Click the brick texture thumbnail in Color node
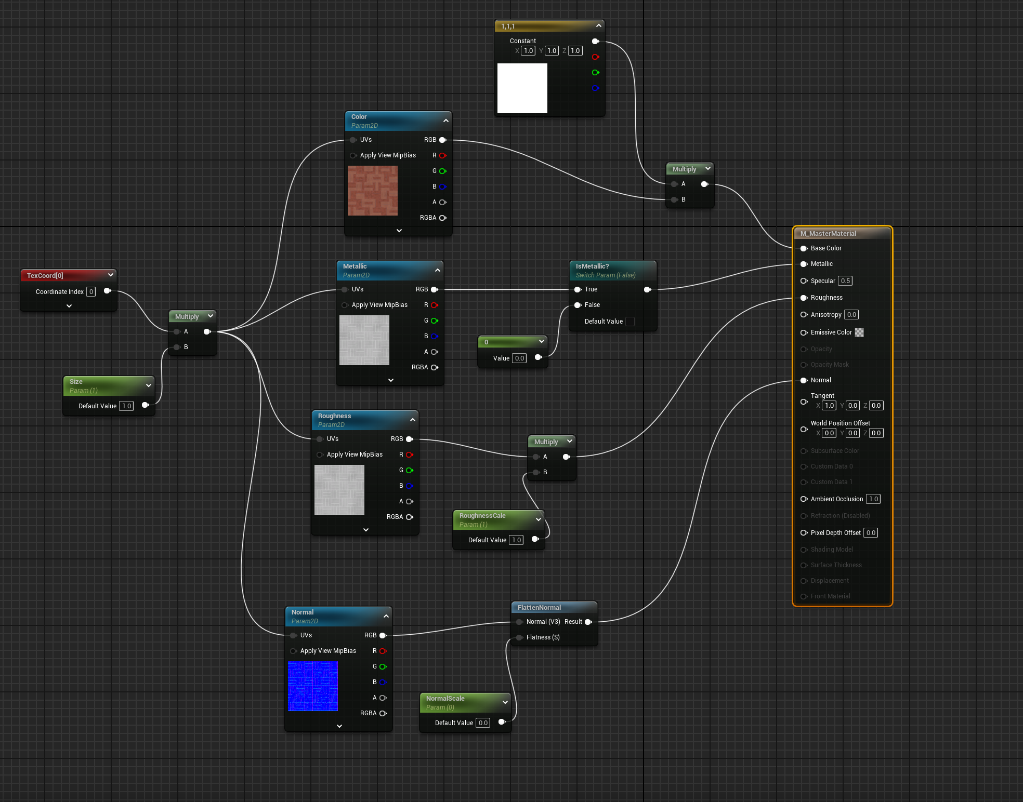 click(373, 191)
